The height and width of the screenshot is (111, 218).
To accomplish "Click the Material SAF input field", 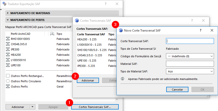I will 190,64.
